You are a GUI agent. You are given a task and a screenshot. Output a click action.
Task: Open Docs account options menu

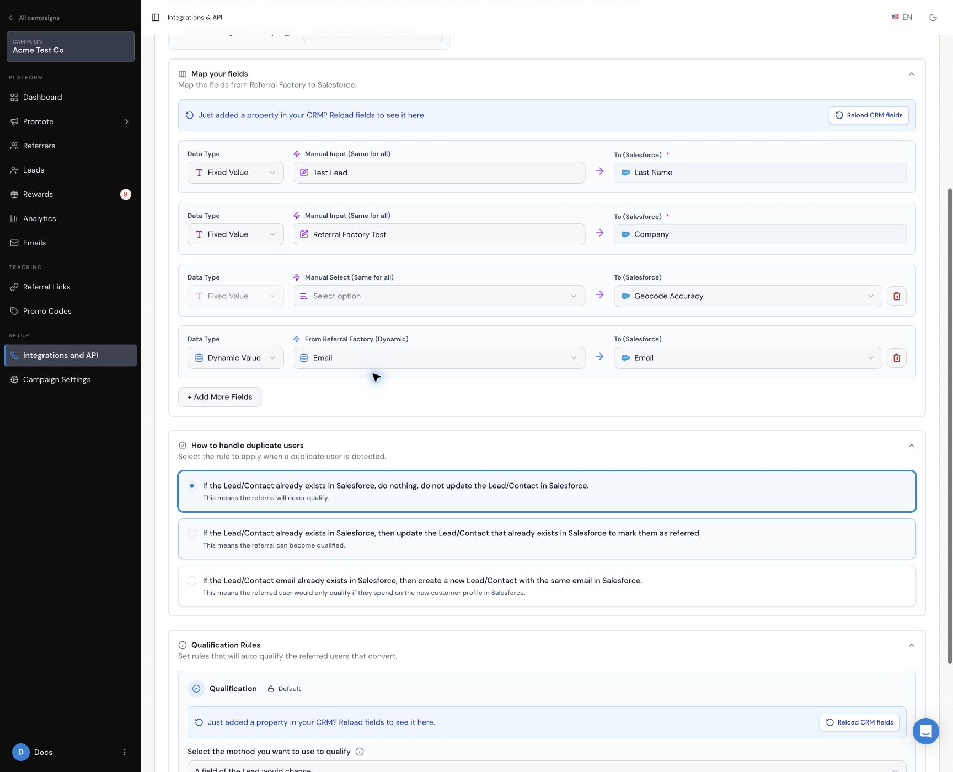(125, 752)
